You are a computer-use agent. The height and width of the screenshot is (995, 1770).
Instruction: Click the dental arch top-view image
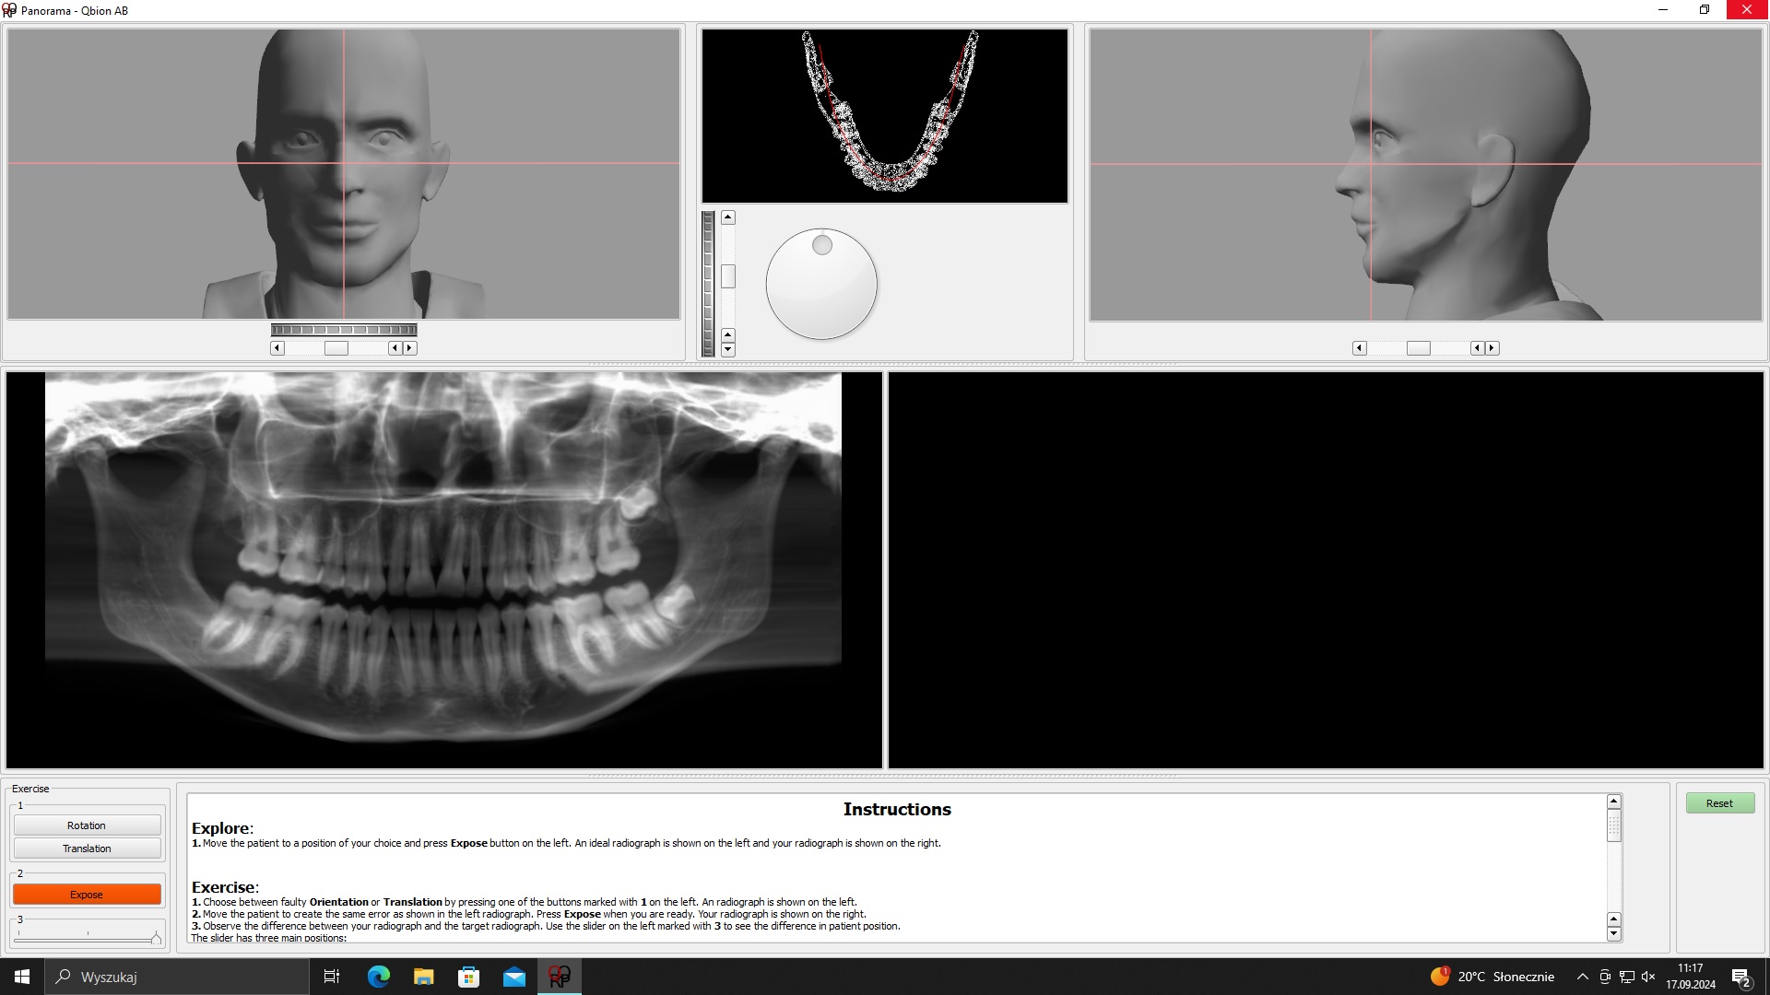(885, 116)
